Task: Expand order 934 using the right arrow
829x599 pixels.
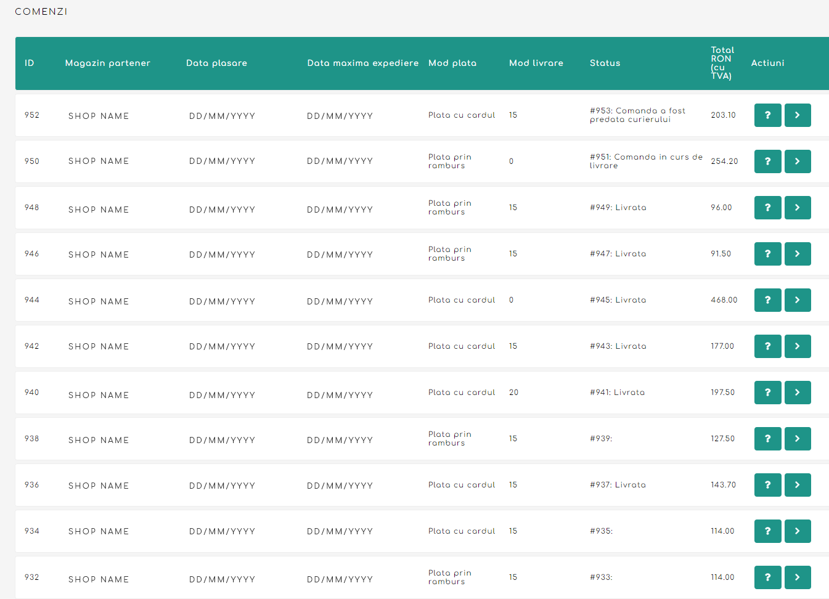Action: point(798,531)
